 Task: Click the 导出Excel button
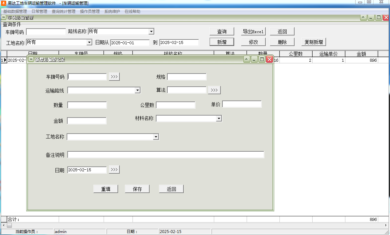253,31
